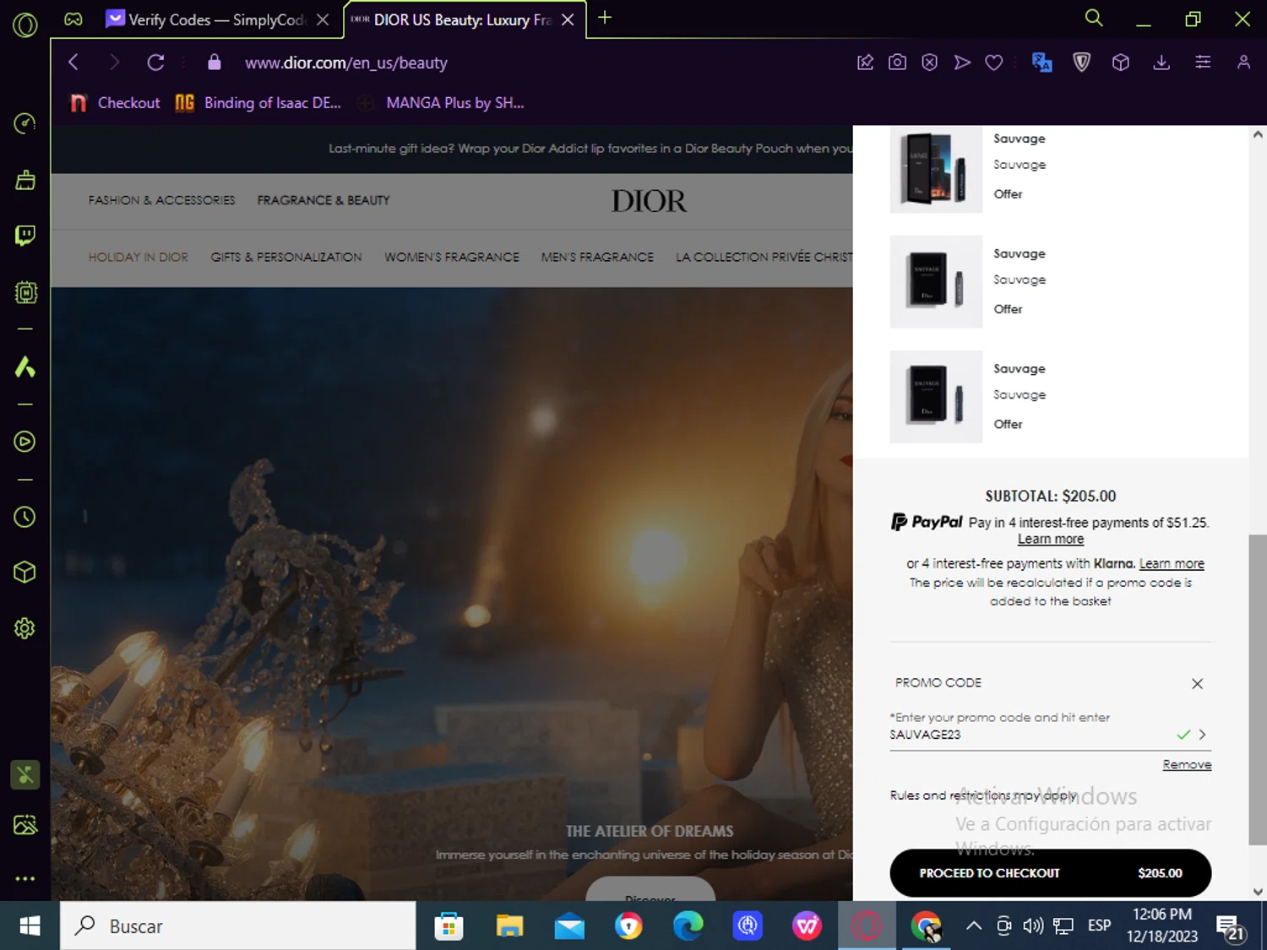
Task: Open Fashion & Accessories menu
Action: point(162,200)
